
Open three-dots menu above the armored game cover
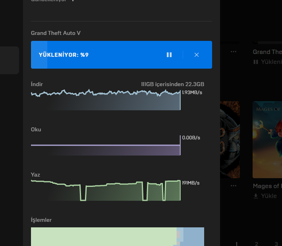[234, 52]
